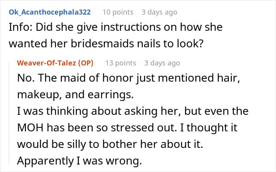Click the word MOH in the reply
Screen dimensions: 276x172
pyautogui.click(x=30, y=128)
